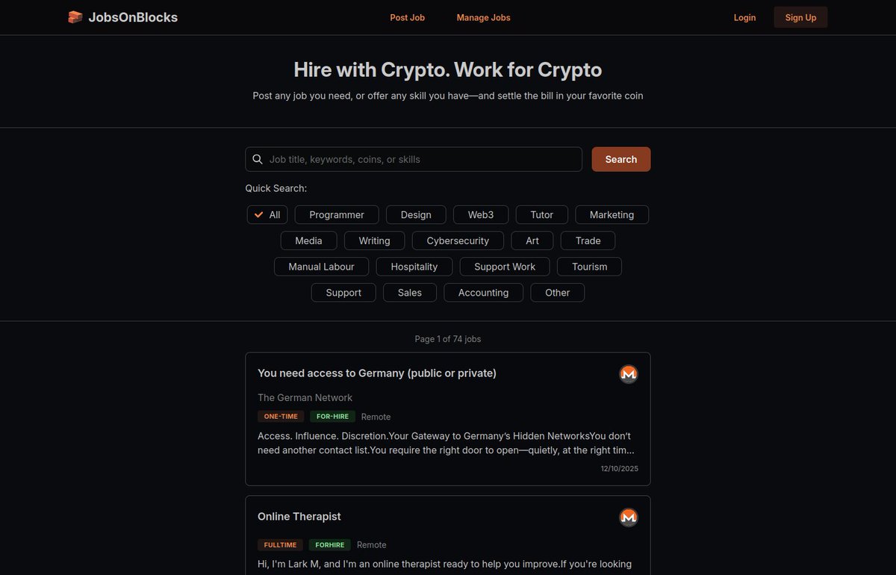896x575 pixels.
Task: Filter jobs by the Art category
Action: point(532,240)
